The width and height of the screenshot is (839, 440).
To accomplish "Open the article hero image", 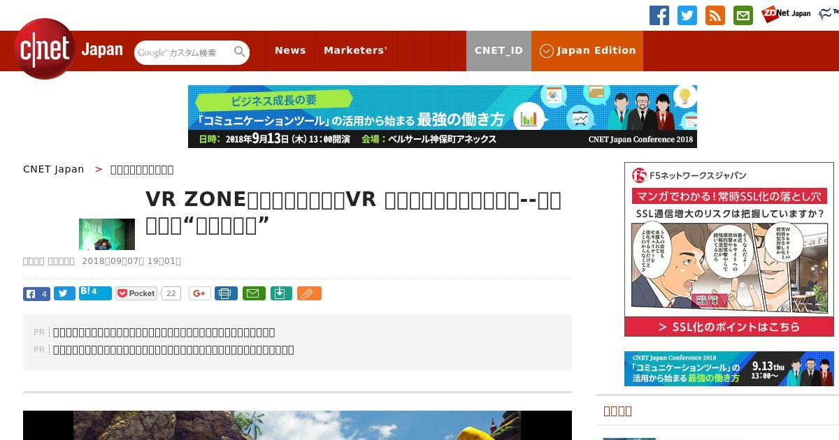I will pos(297,425).
